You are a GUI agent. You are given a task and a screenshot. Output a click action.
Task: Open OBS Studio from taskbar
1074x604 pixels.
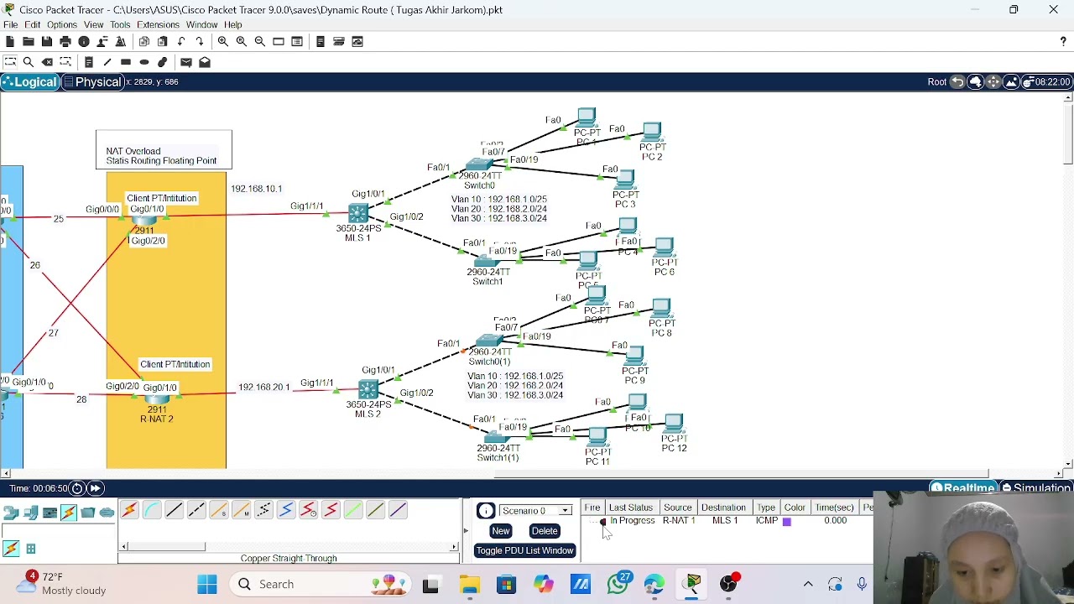[x=728, y=584]
